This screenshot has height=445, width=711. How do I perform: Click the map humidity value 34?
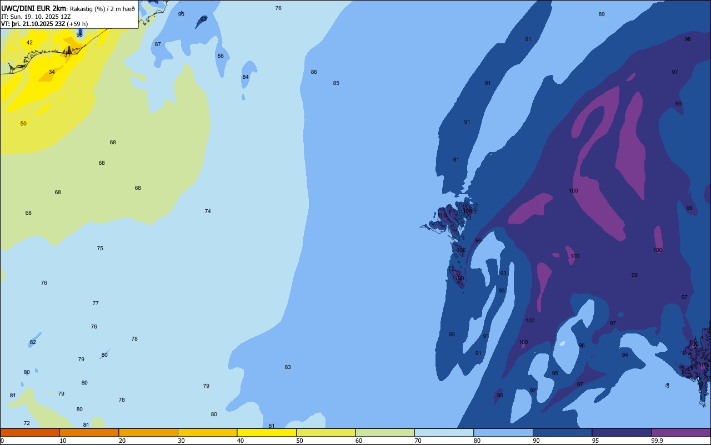pyautogui.click(x=52, y=72)
